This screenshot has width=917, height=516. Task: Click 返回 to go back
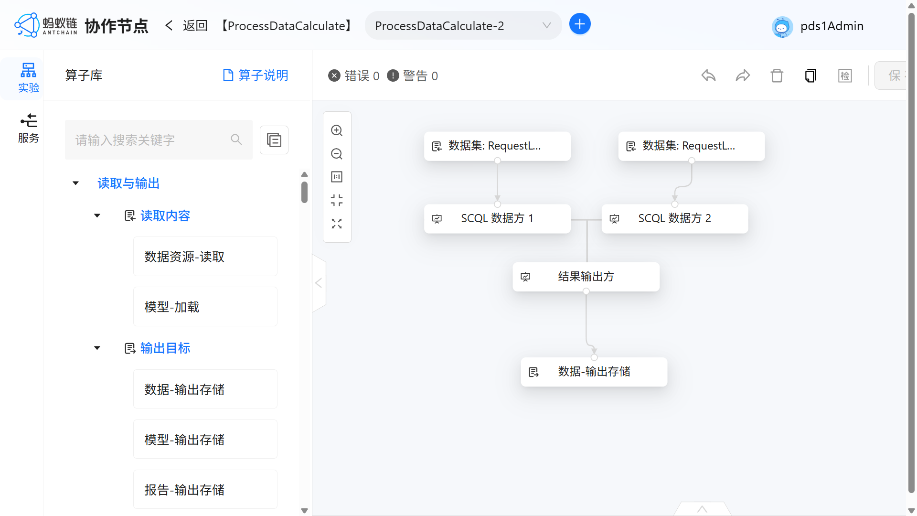pyautogui.click(x=195, y=25)
